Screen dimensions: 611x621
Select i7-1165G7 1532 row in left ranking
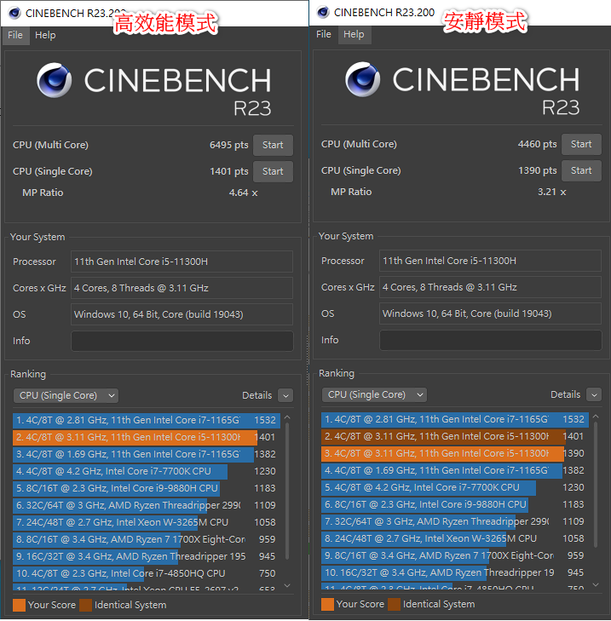tap(147, 420)
